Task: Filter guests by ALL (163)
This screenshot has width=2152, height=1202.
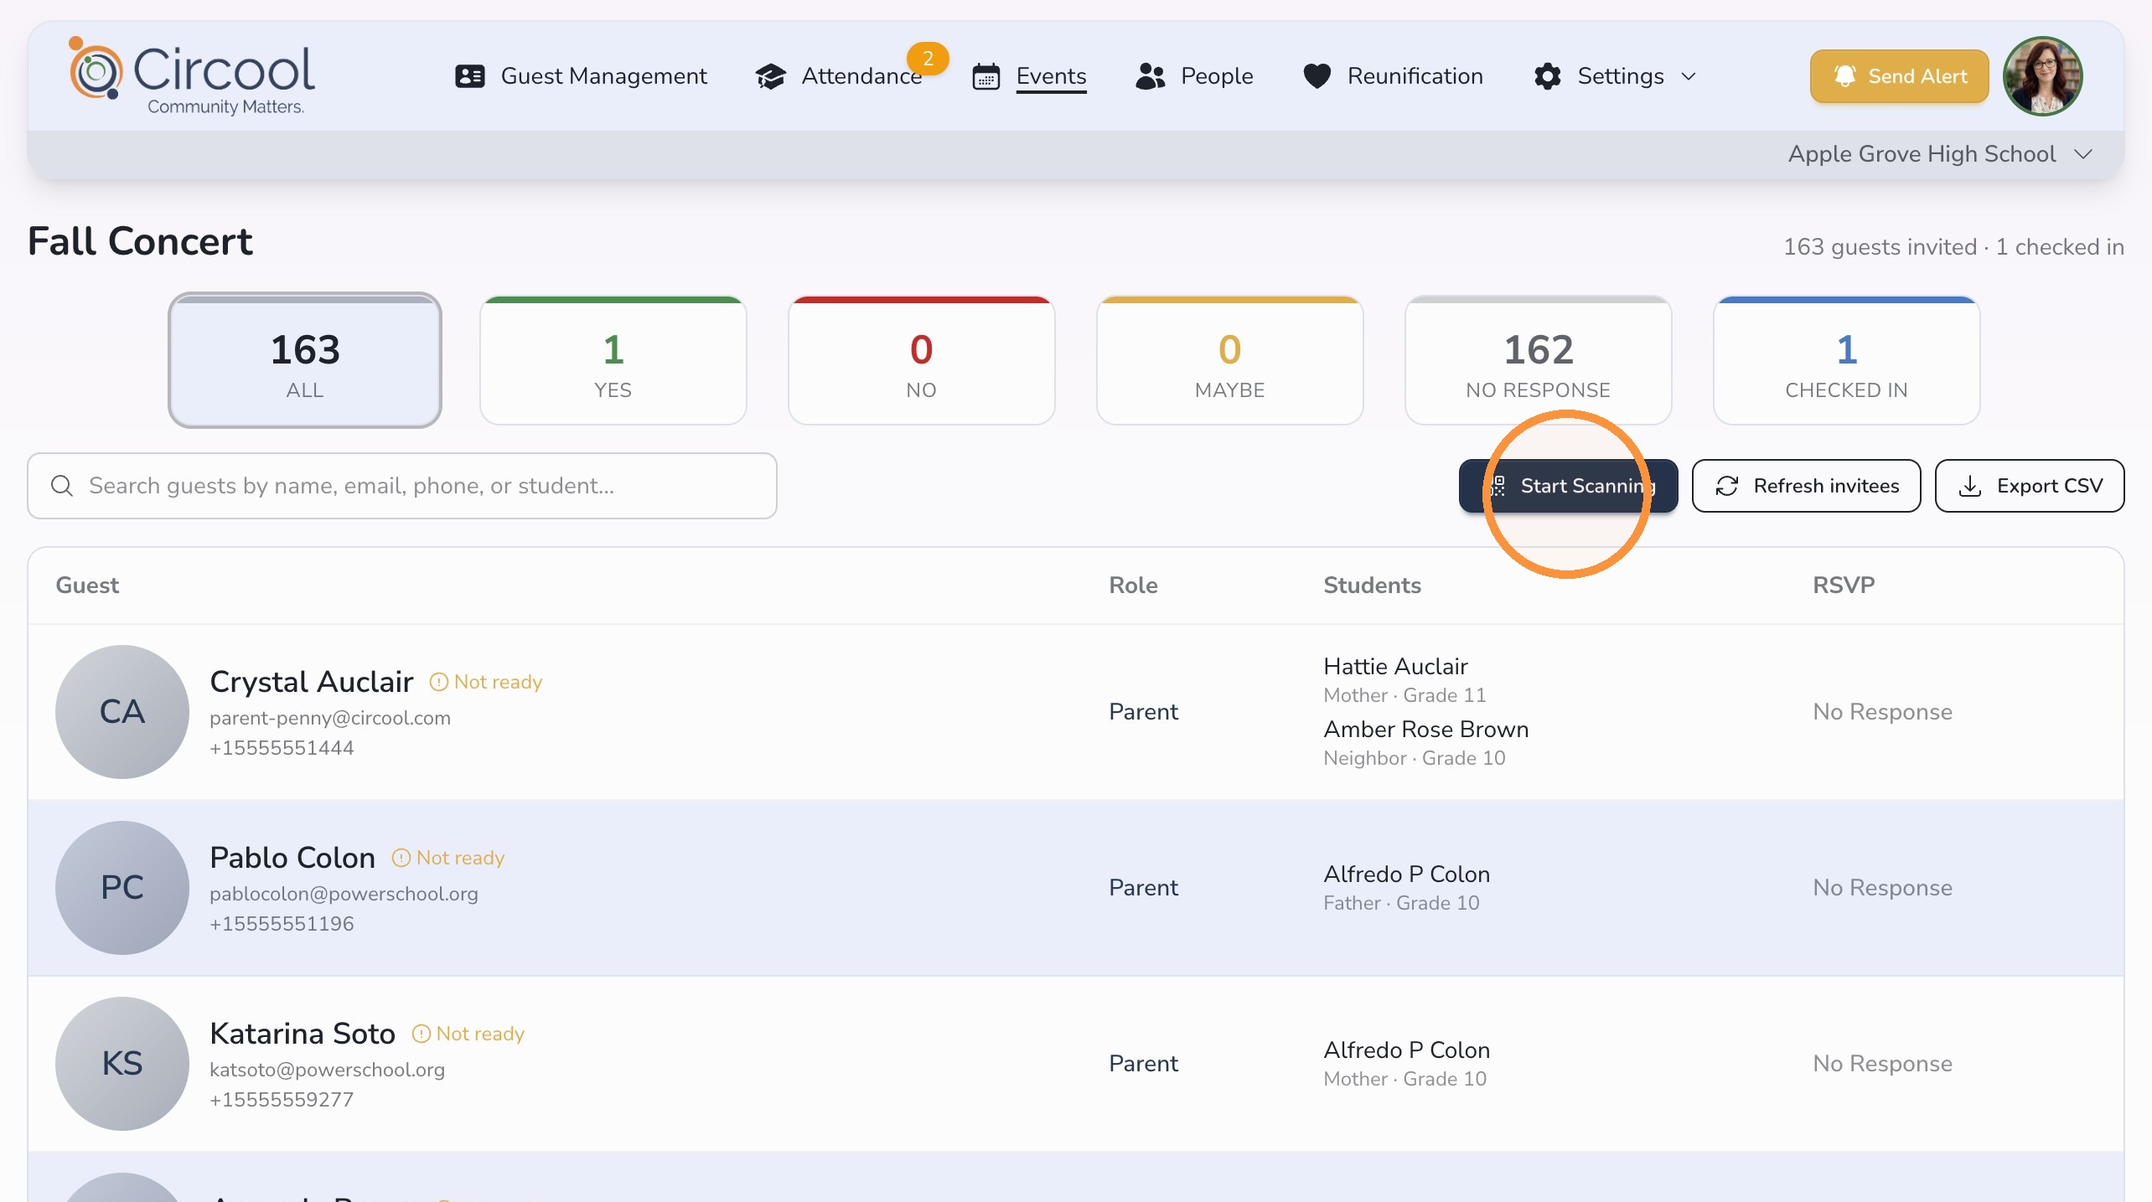Action: click(305, 360)
